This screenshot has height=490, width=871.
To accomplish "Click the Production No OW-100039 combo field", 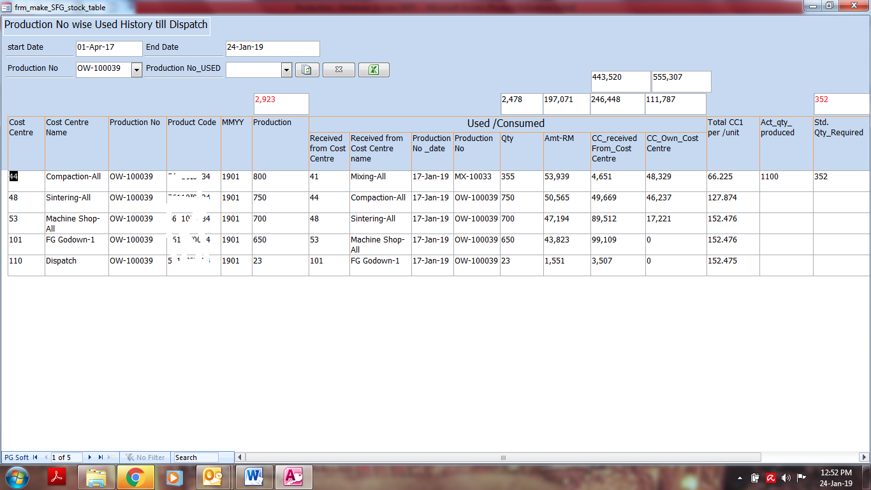I will [x=103, y=70].
